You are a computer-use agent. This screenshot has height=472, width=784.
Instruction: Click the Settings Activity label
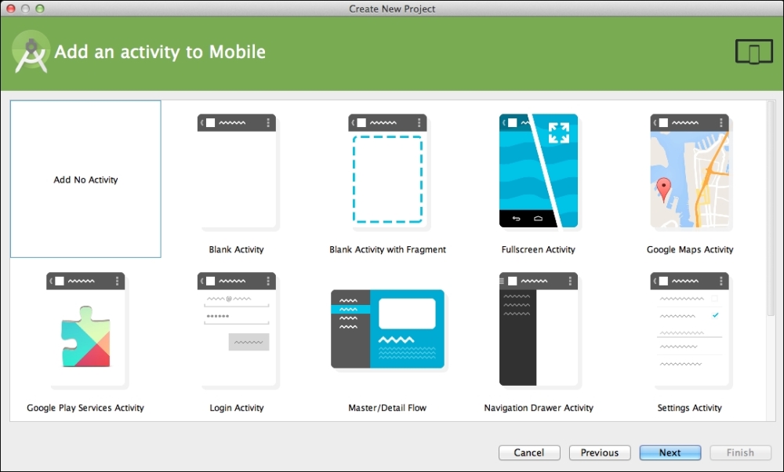689,408
